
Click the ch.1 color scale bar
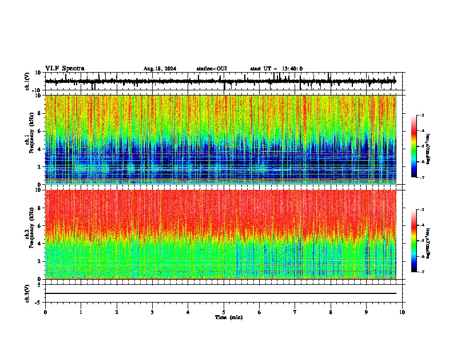click(x=414, y=146)
